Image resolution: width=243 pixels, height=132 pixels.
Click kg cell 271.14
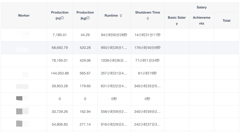85,125
